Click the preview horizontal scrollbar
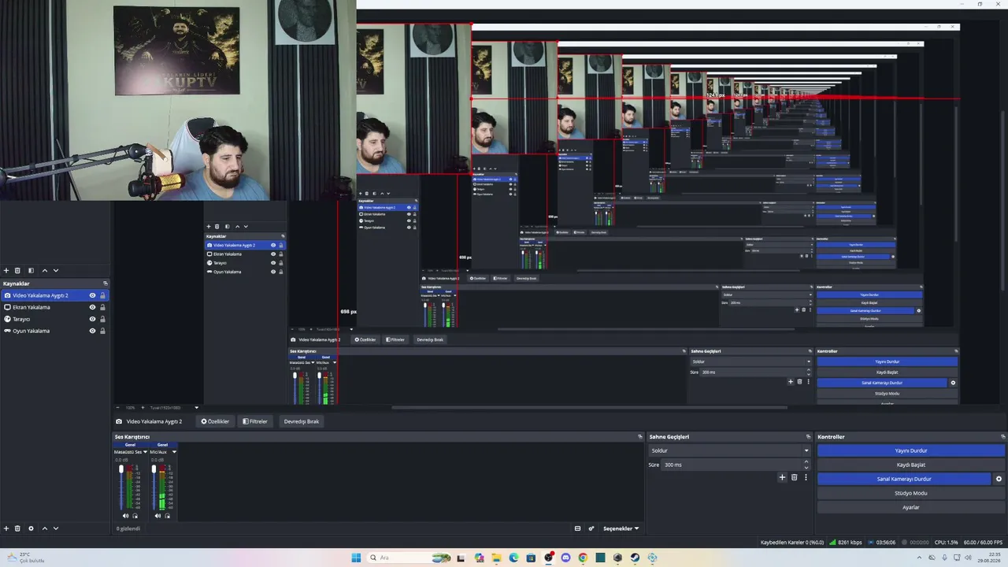Viewport: 1008px width, 567px height. (589, 408)
